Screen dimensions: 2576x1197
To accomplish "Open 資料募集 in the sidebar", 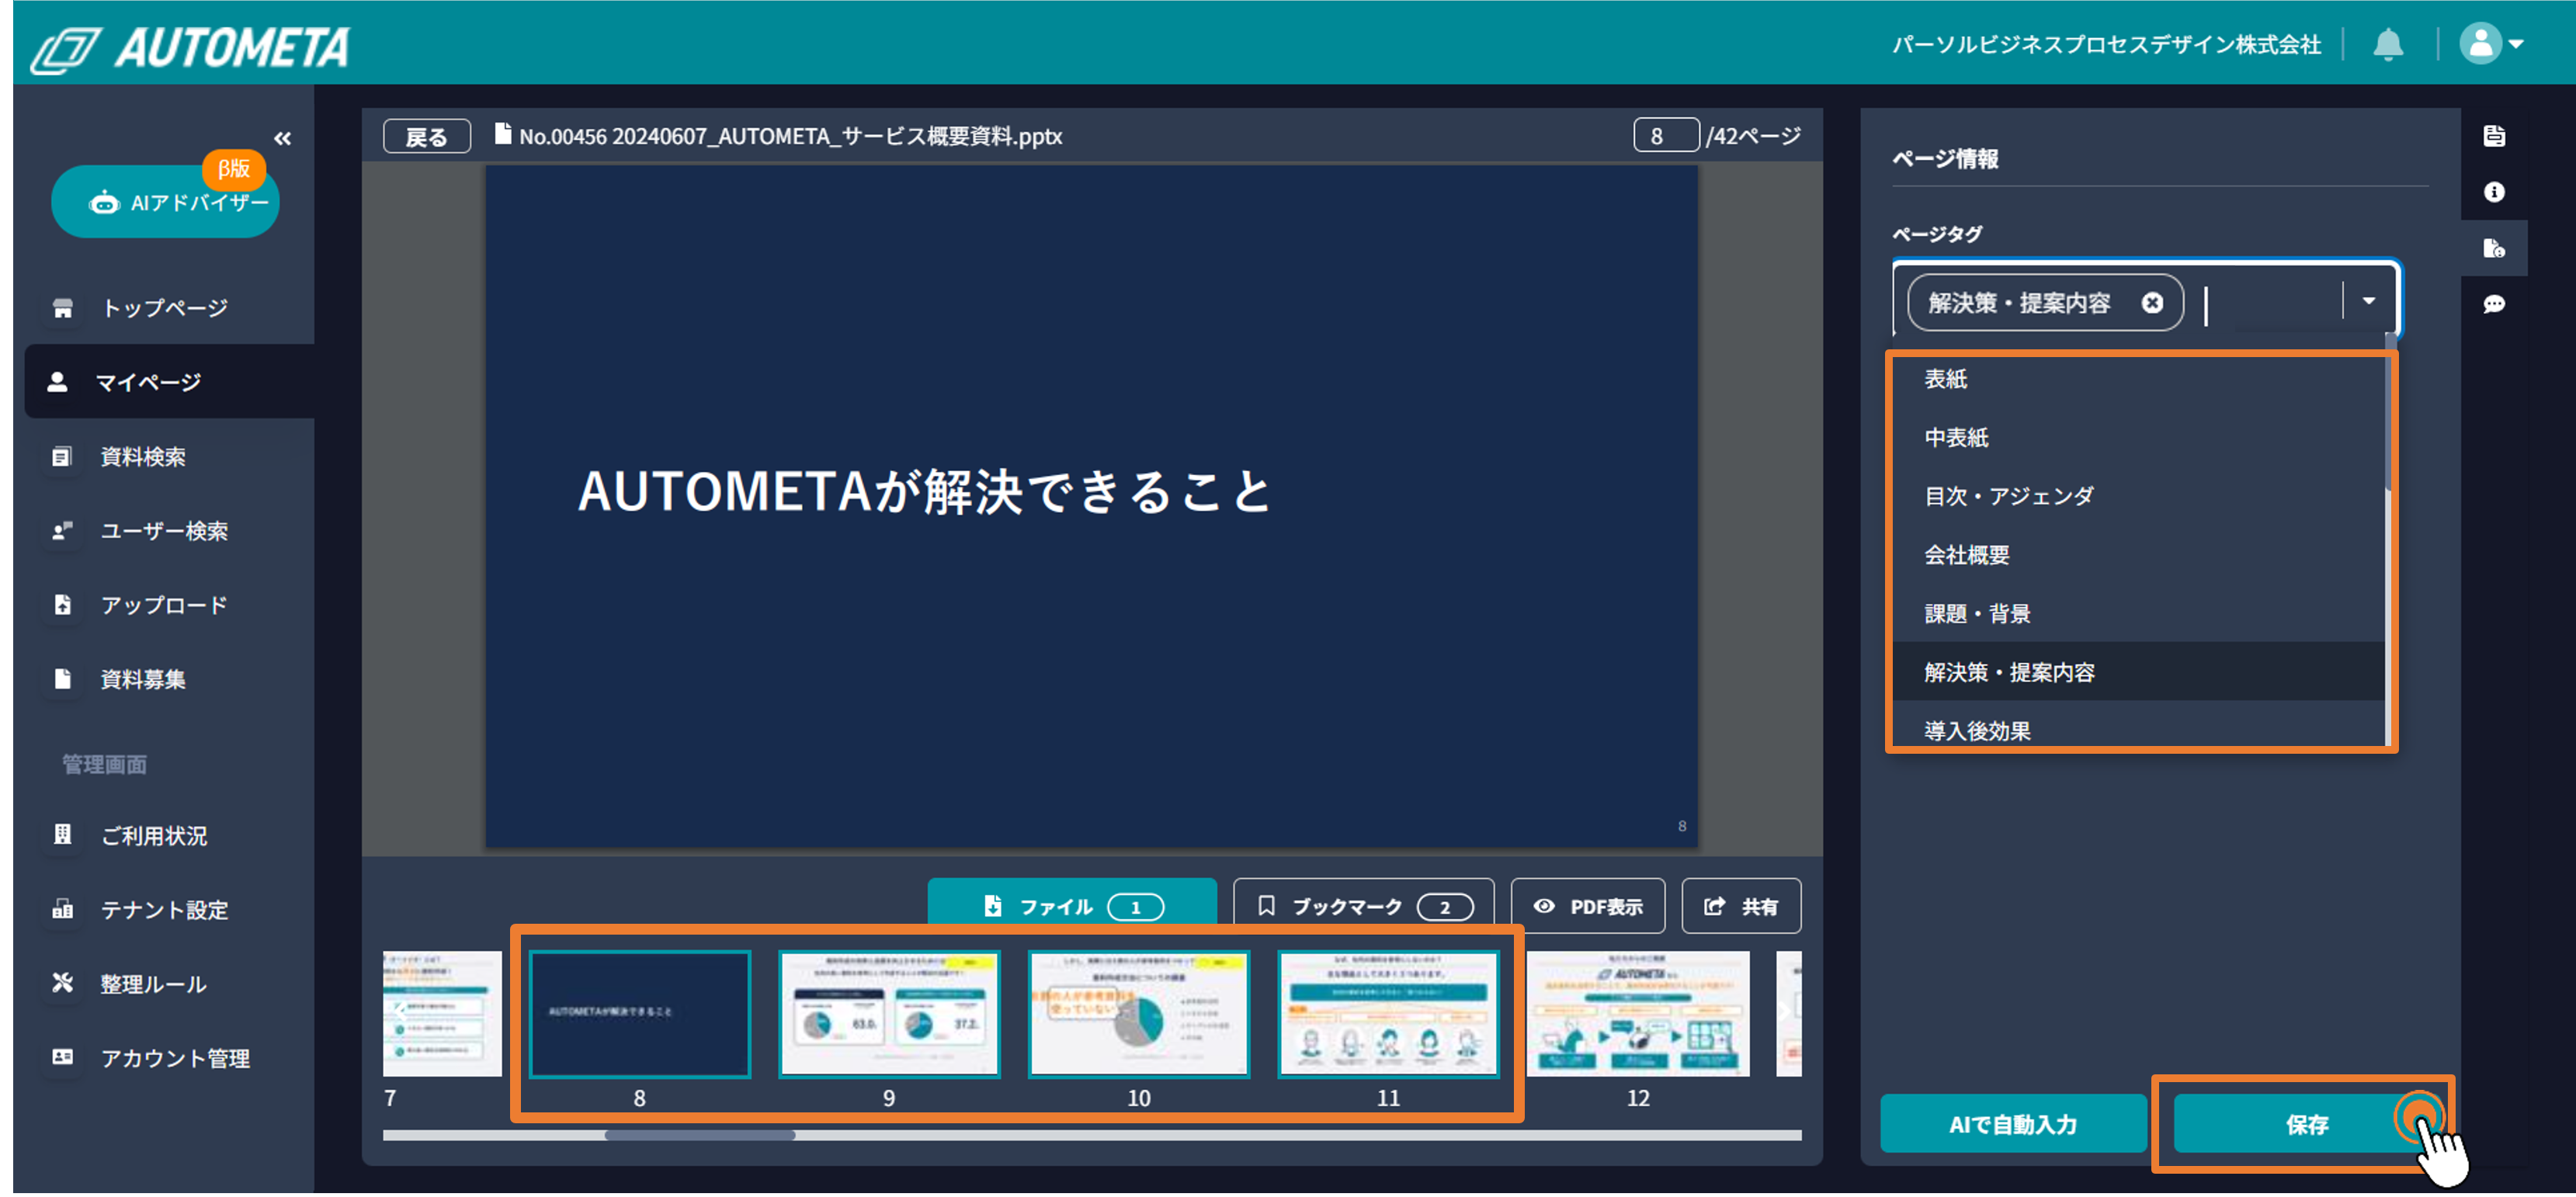I will (143, 679).
